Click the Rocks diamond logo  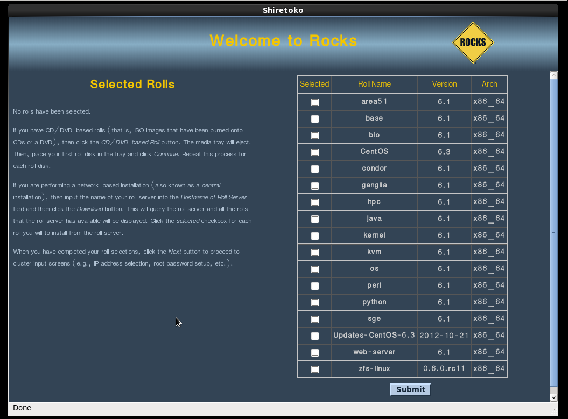(x=473, y=43)
